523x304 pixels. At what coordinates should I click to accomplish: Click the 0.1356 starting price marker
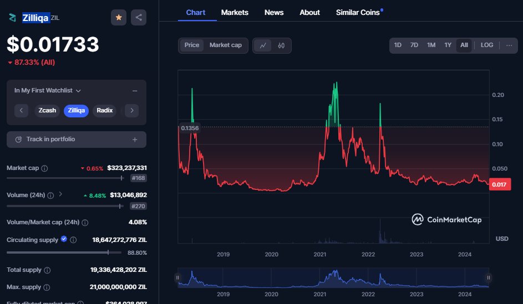point(190,128)
